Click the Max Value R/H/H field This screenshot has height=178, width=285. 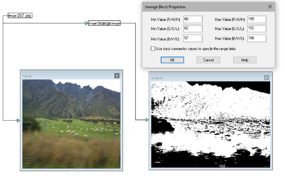pos(257,19)
